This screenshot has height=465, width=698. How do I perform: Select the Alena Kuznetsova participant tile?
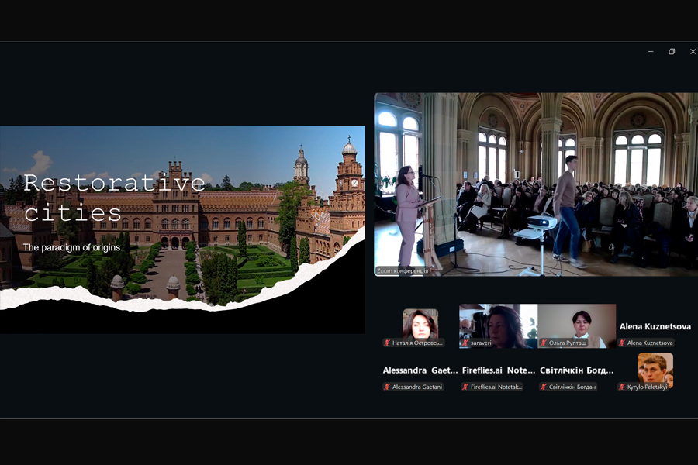(x=655, y=326)
